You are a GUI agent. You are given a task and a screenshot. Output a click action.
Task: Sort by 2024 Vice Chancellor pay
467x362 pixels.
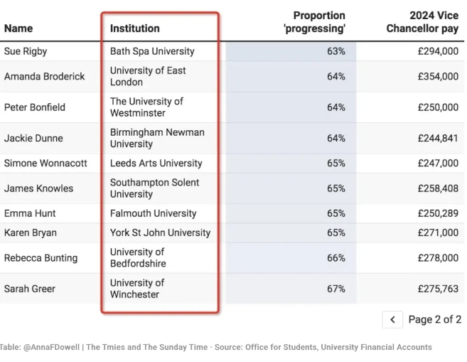[422, 22]
